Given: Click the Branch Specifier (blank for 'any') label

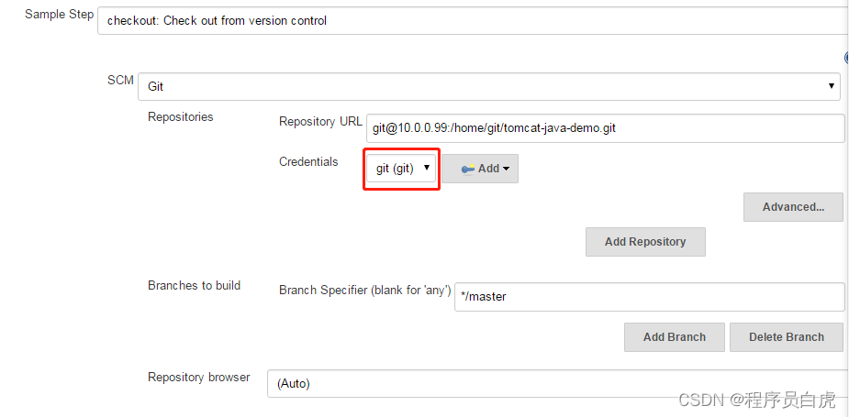Looking at the screenshot, I should pos(365,291).
